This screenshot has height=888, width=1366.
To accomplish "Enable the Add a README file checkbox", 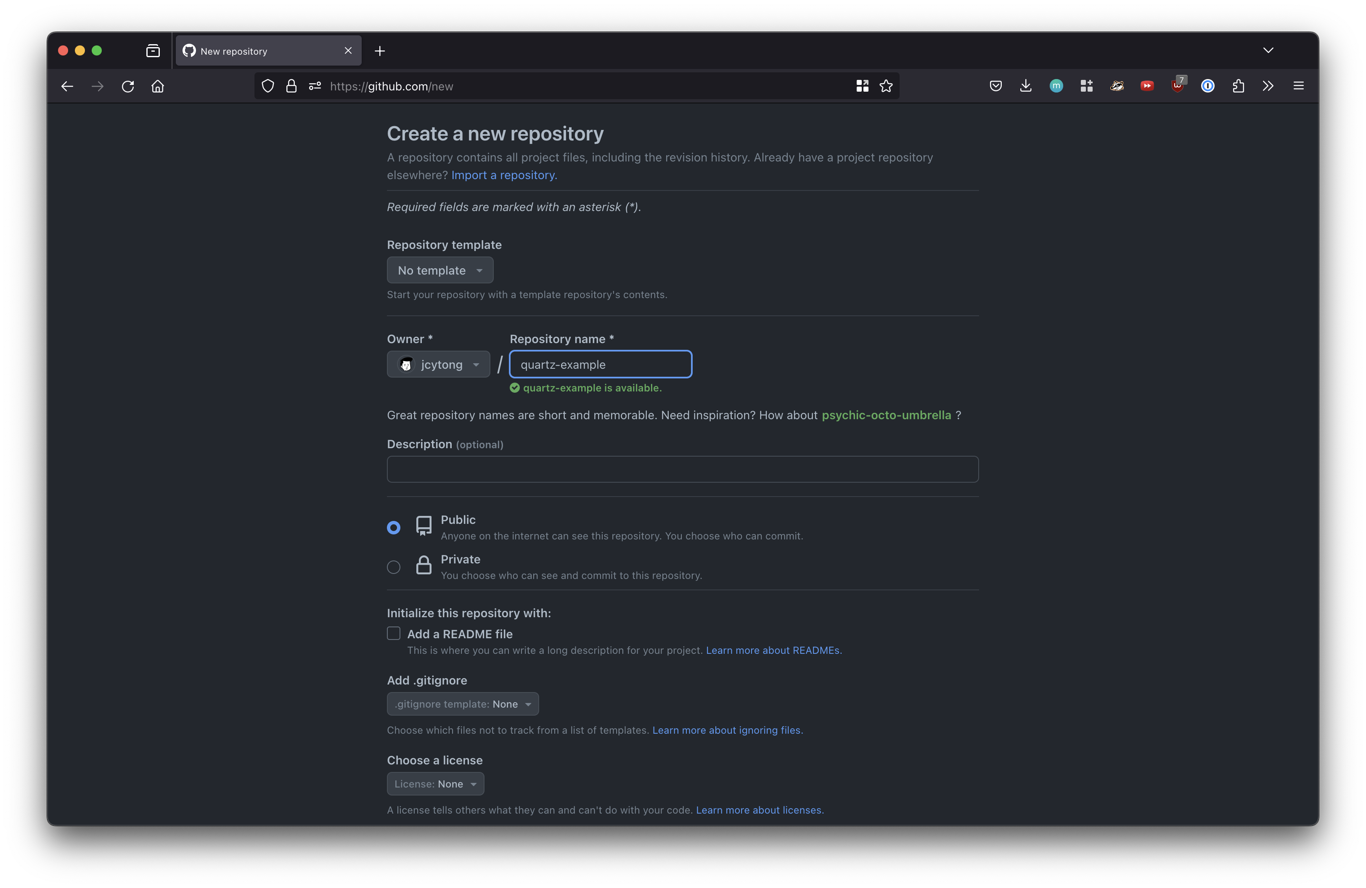I will (394, 633).
